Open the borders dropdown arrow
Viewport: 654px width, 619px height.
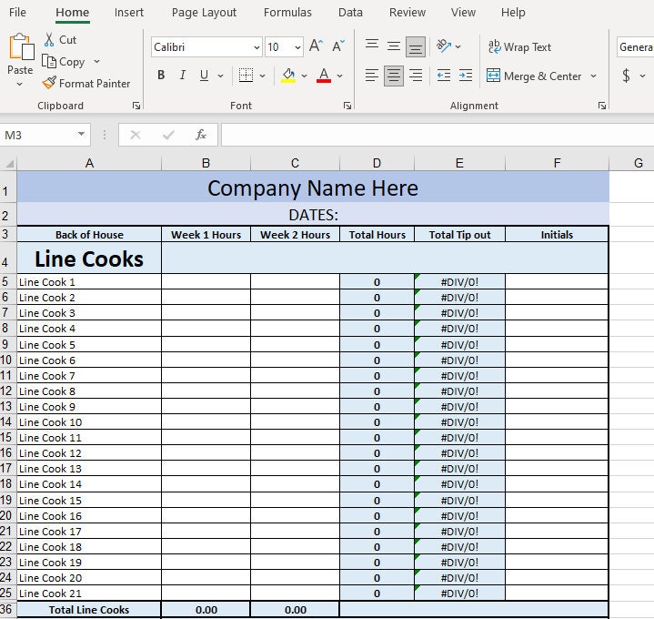tap(262, 76)
